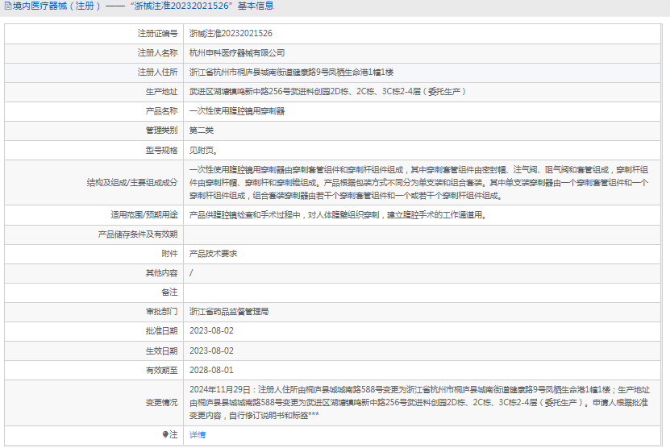This screenshot has width=670, height=448.
Task: Click the 生产地址 row label
Action: point(161,91)
